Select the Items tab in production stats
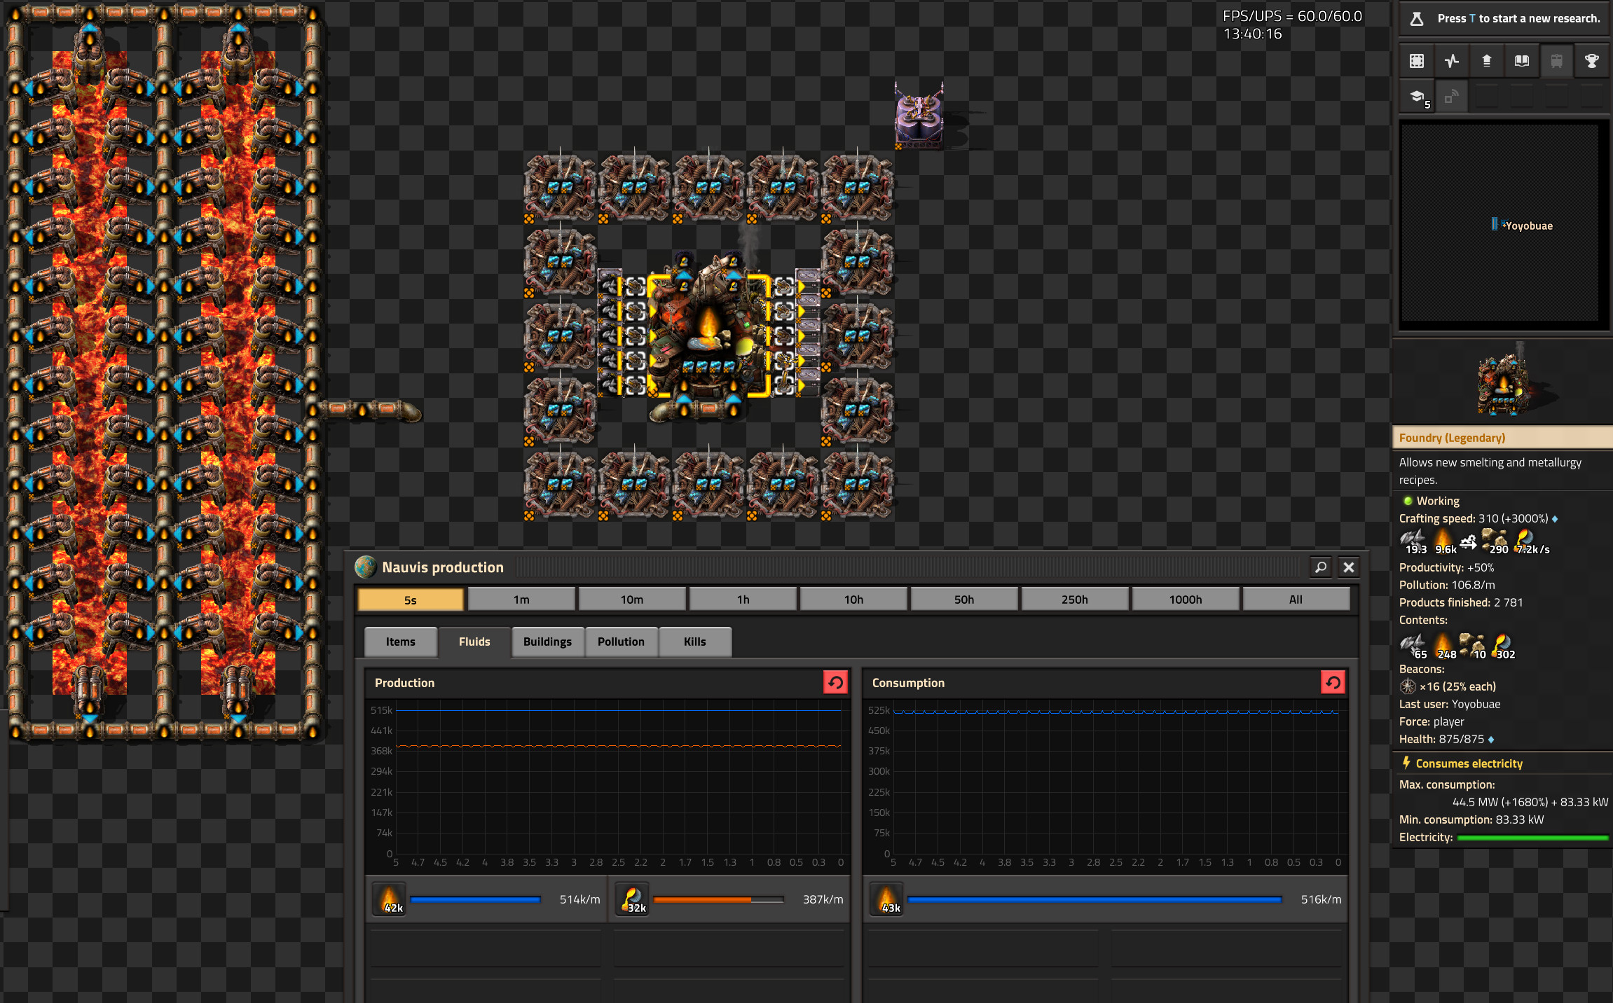 click(x=401, y=642)
